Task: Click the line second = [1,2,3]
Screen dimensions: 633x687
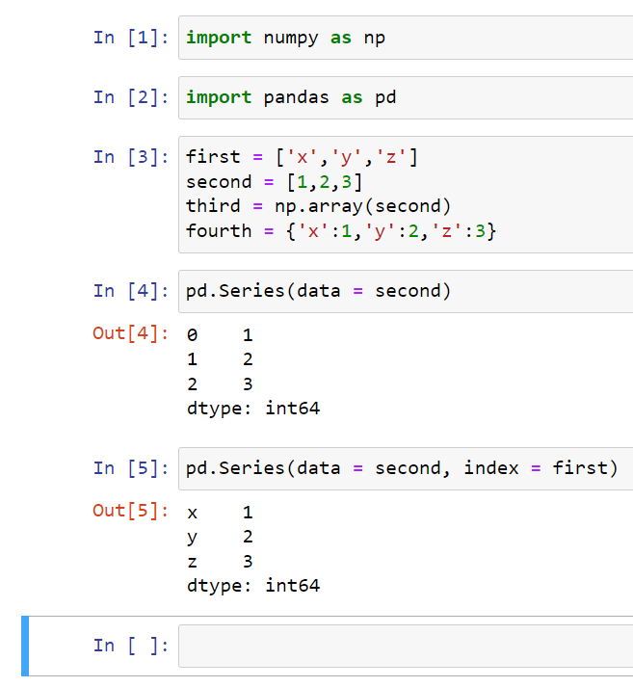Action: click(x=275, y=182)
